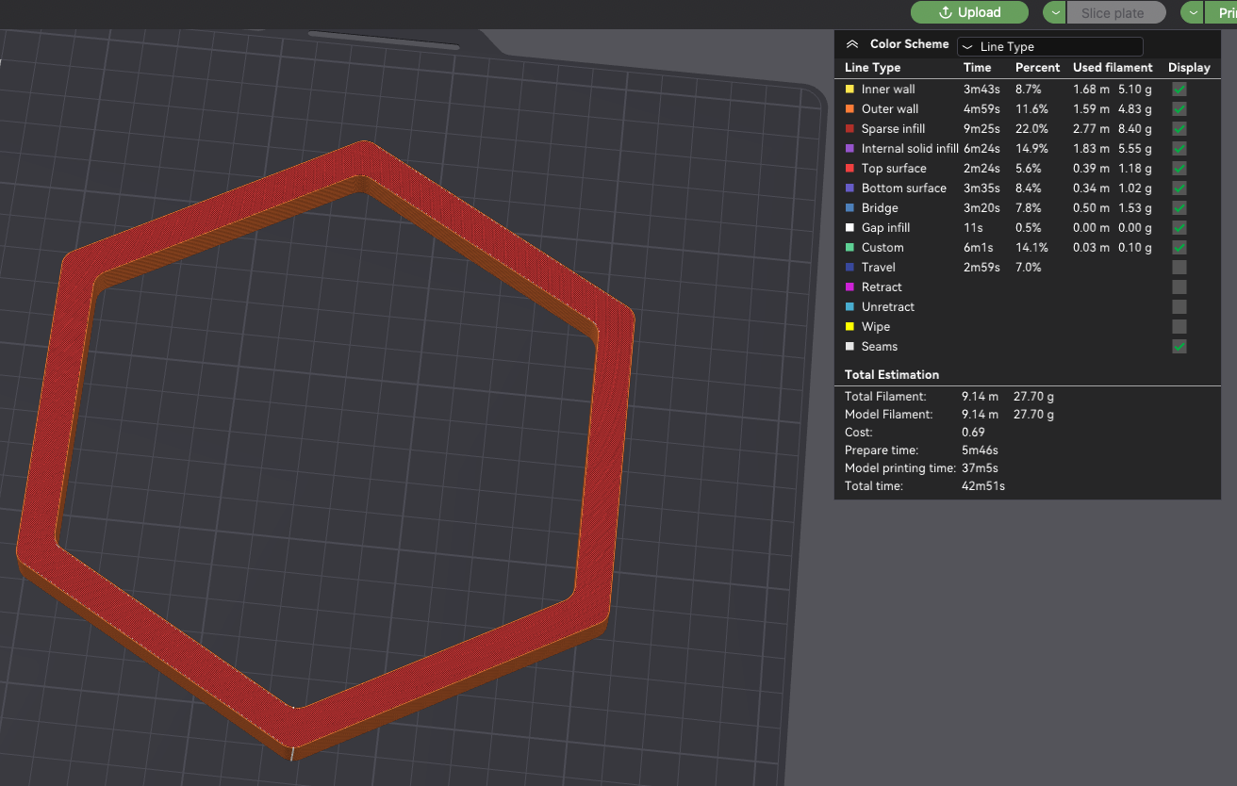Disable Sparse infill display checkbox

1179,128
